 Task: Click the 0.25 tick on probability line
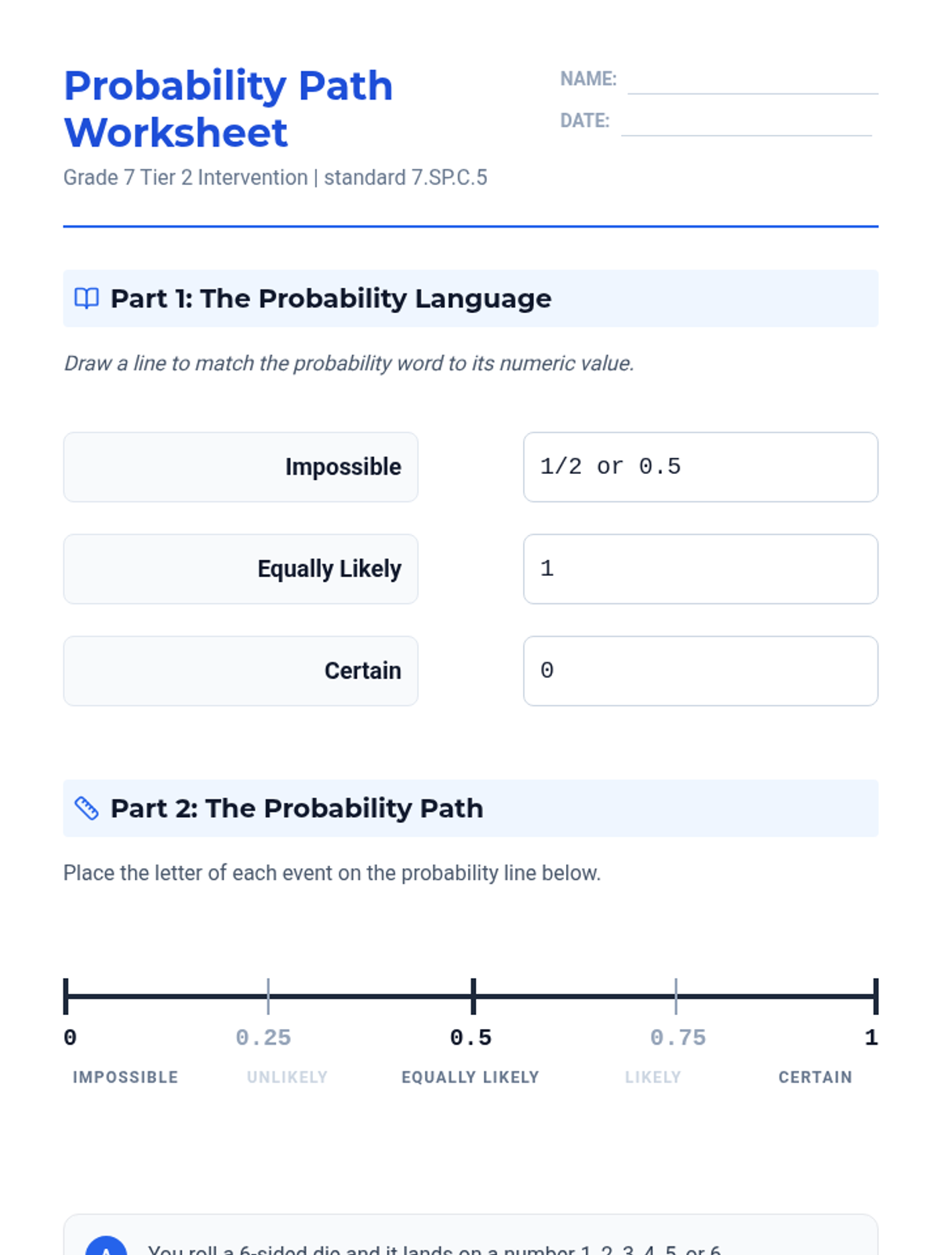[268, 997]
